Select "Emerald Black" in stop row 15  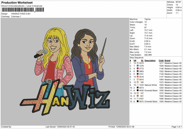[x=151, y=101]
